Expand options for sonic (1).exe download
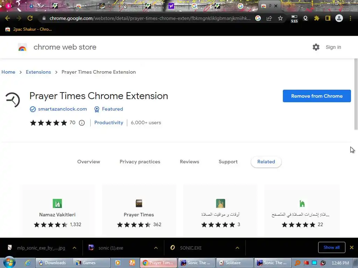The height and width of the screenshot is (268, 358). (156, 248)
